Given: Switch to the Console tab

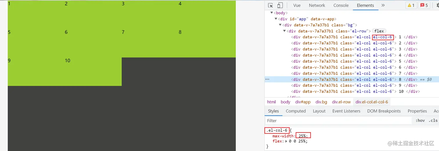Looking at the screenshot, I should coord(341,5).
